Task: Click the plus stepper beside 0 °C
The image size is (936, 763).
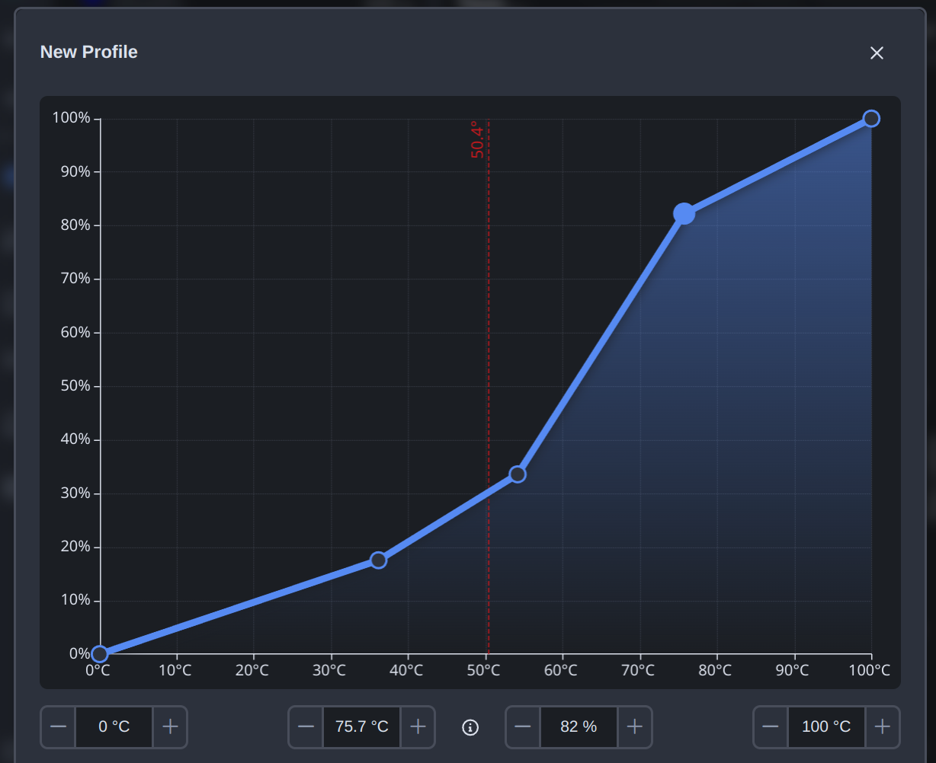Action: (x=170, y=727)
